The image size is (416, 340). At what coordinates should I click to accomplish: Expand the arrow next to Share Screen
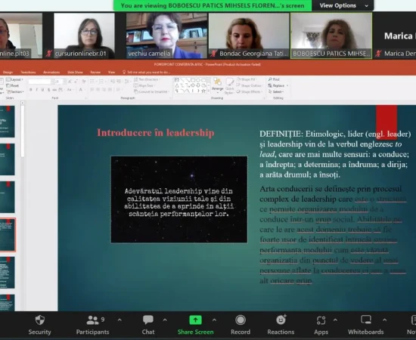coord(214,320)
